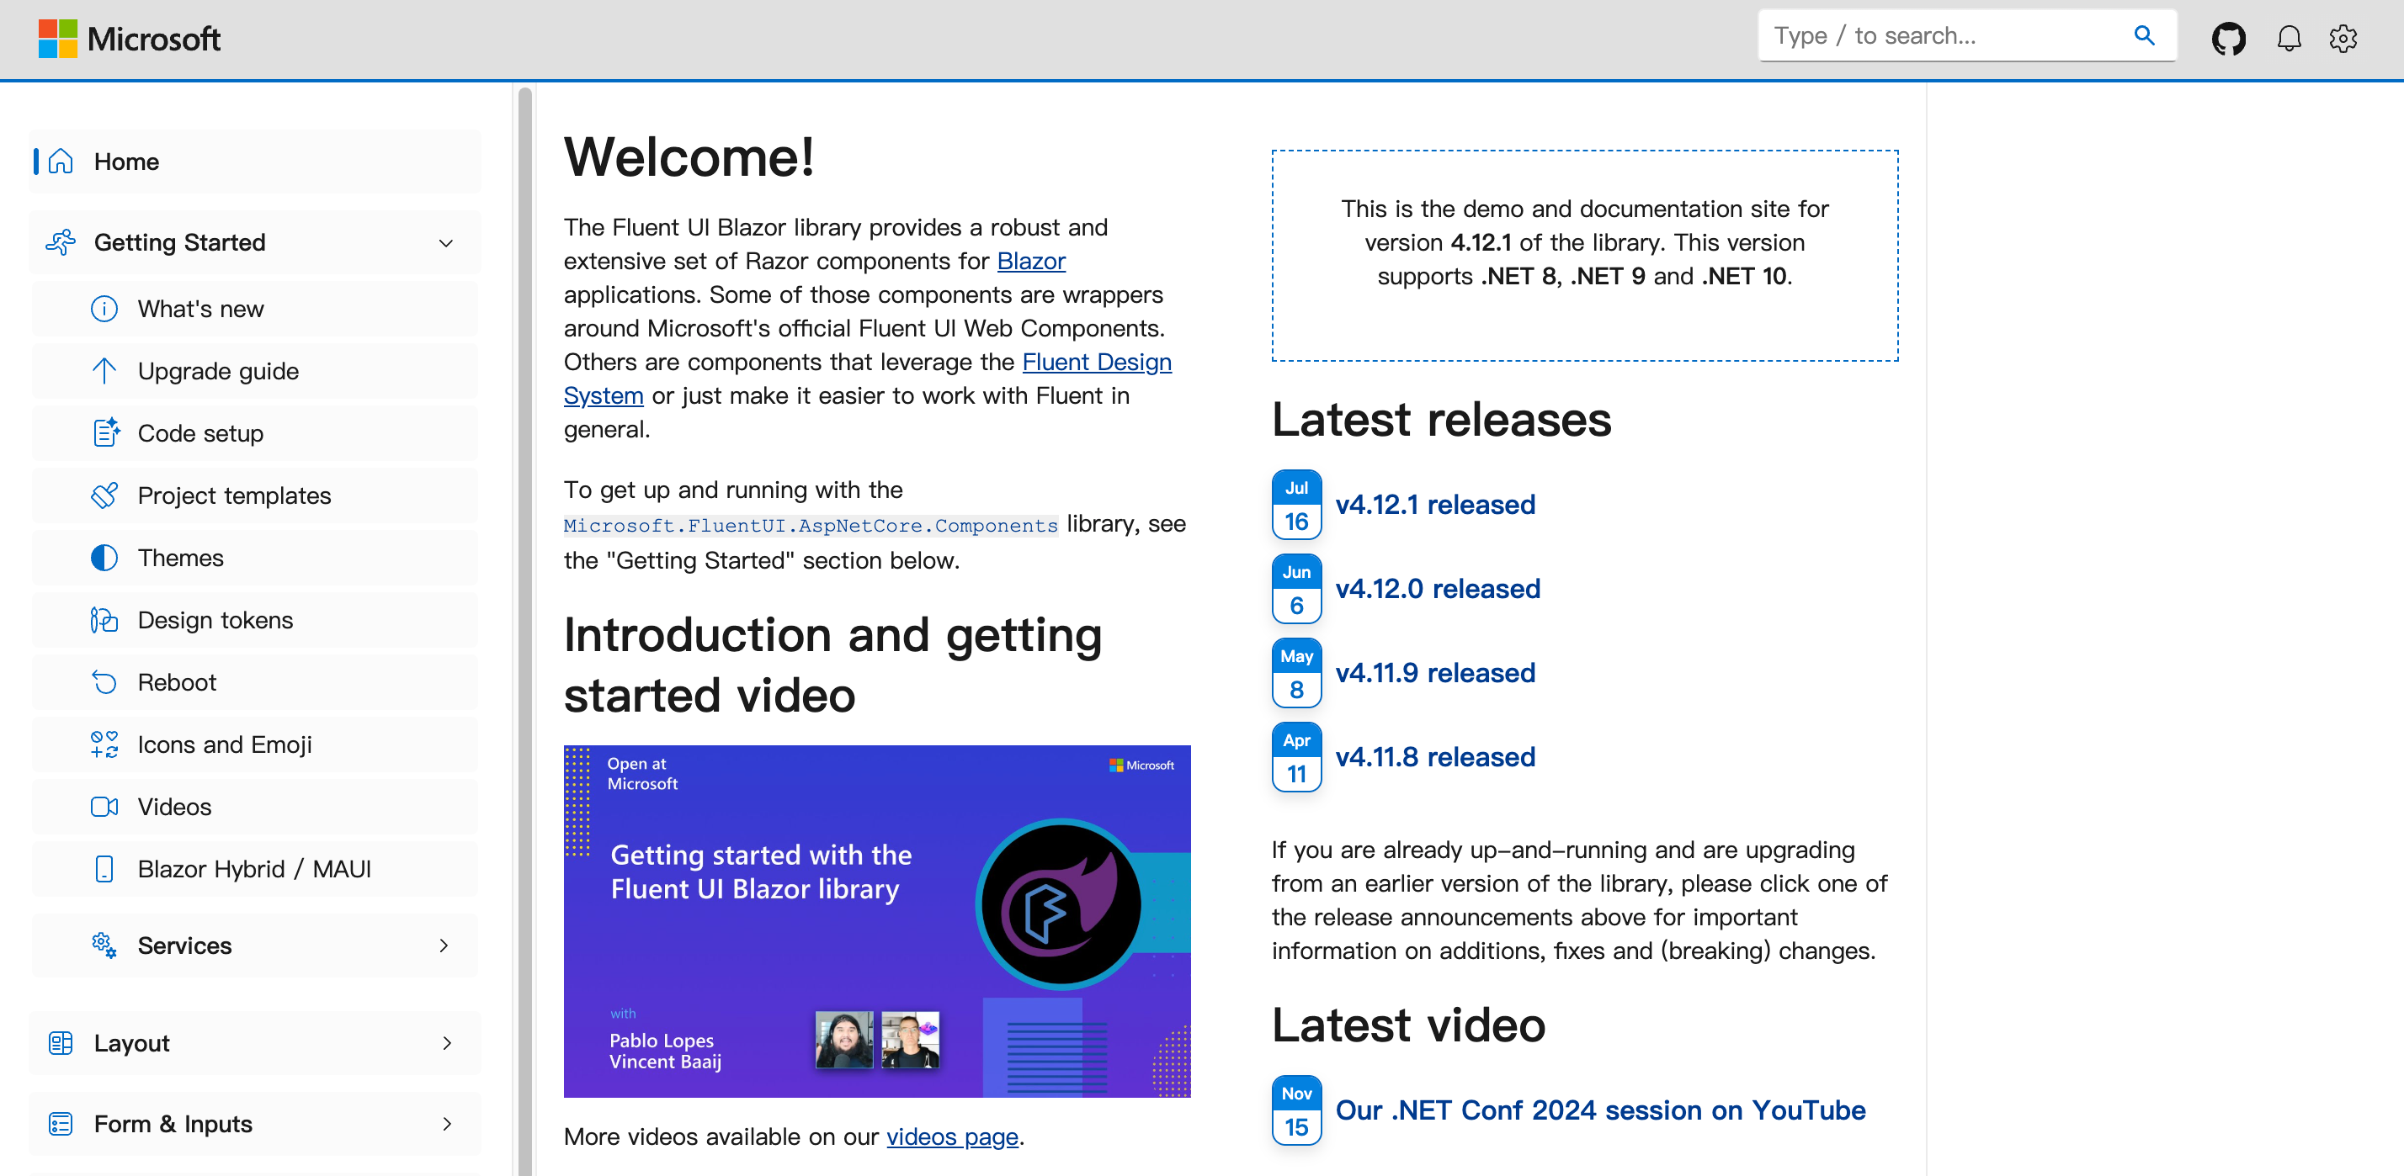Click the Videos camera icon
This screenshot has height=1176, width=2404.
[104, 807]
